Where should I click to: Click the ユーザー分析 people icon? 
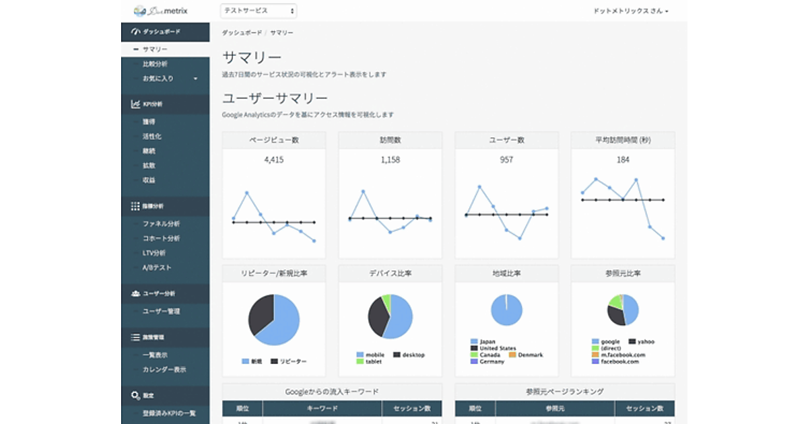point(135,294)
